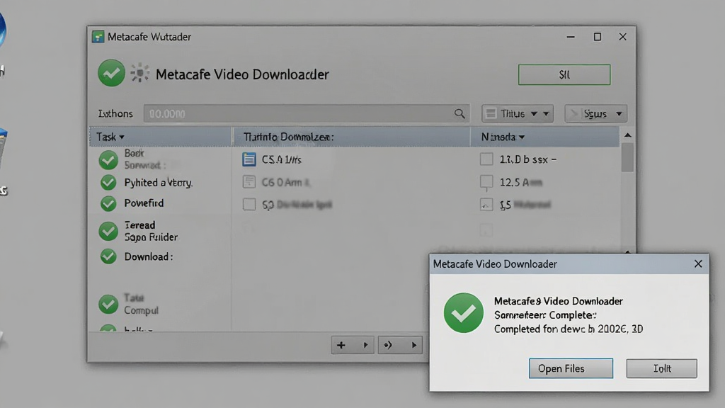Click the gear icon next to Metacafe Video Downloader heading
Image resolution: width=725 pixels, height=408 pixels.
139,73
